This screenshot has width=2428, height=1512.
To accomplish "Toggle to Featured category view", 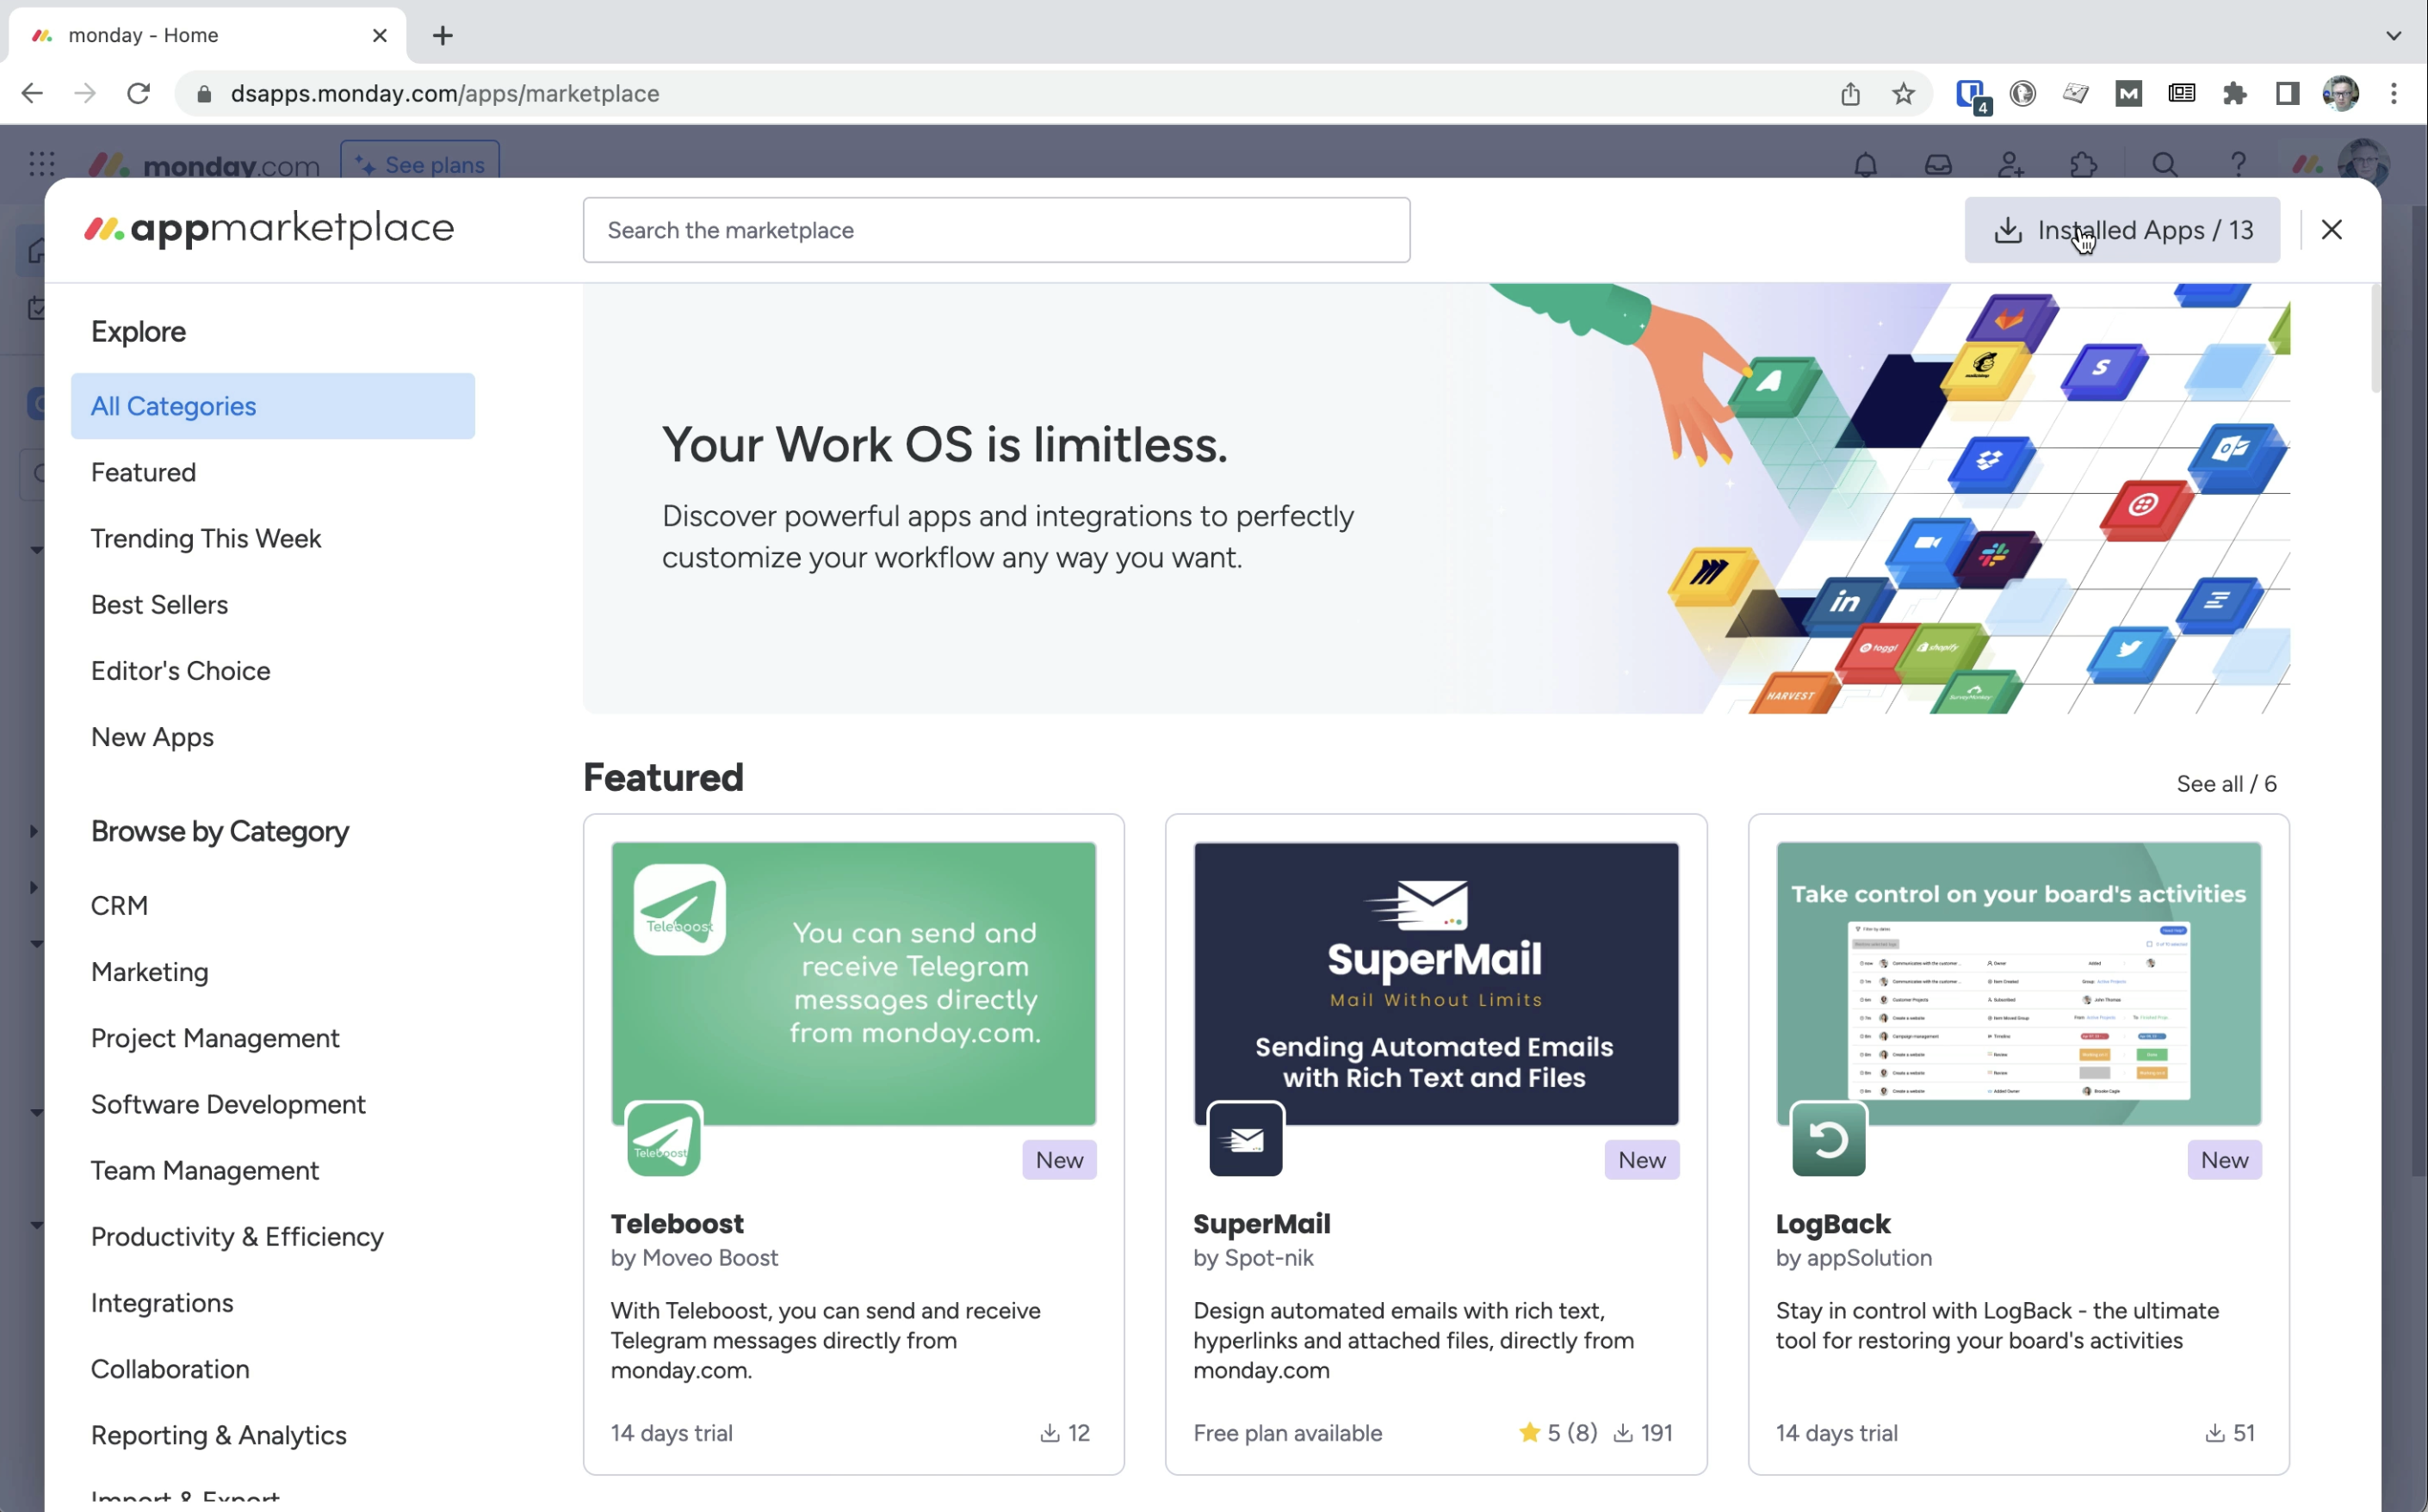I will pos(143,472).
